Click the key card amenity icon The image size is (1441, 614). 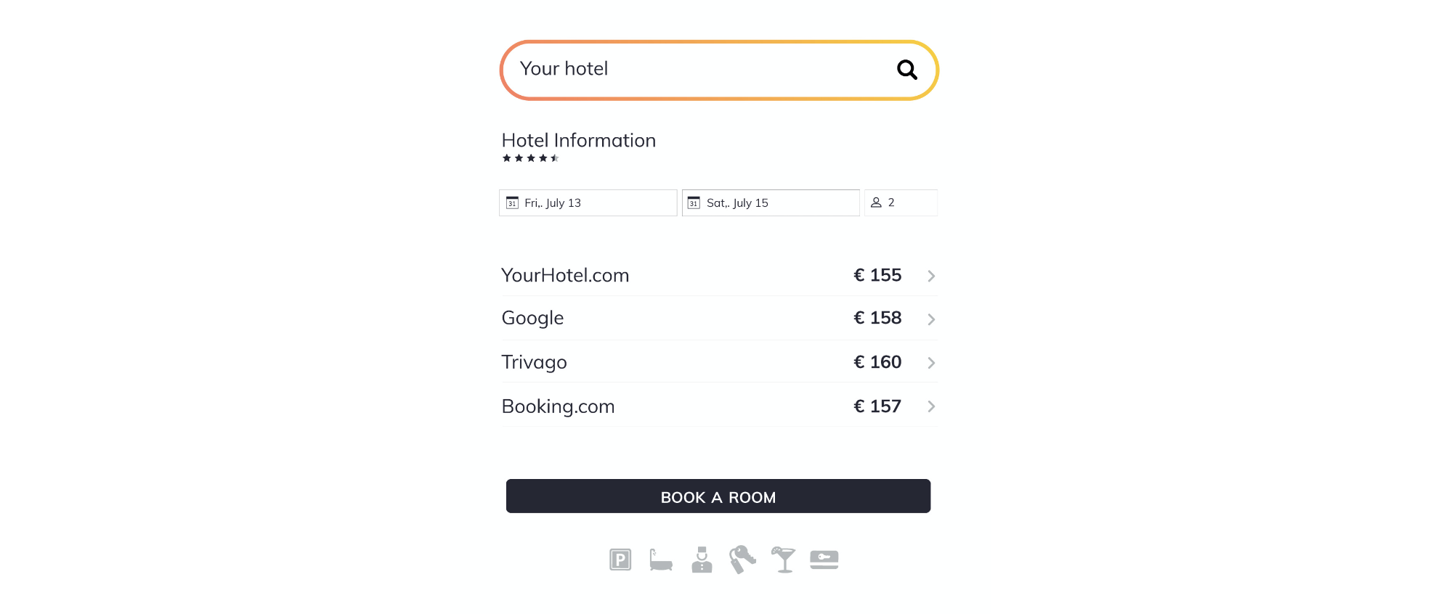click(824, 560)
